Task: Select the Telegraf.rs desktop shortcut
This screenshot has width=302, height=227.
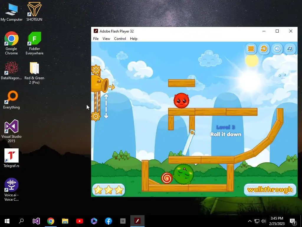Action: 12,158
